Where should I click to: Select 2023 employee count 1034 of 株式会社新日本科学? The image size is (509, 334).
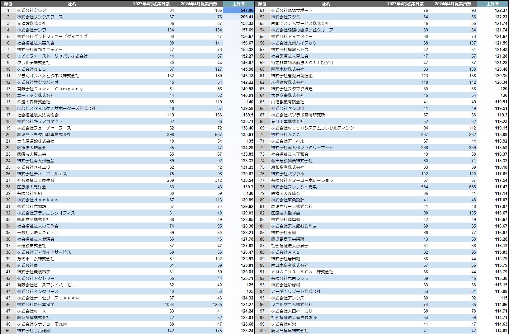[169, 304]
